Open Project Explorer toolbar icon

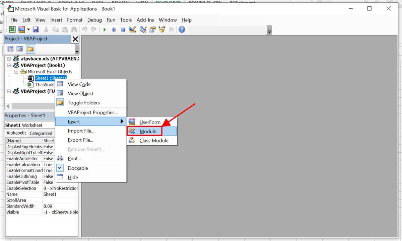tap(143, 29)
